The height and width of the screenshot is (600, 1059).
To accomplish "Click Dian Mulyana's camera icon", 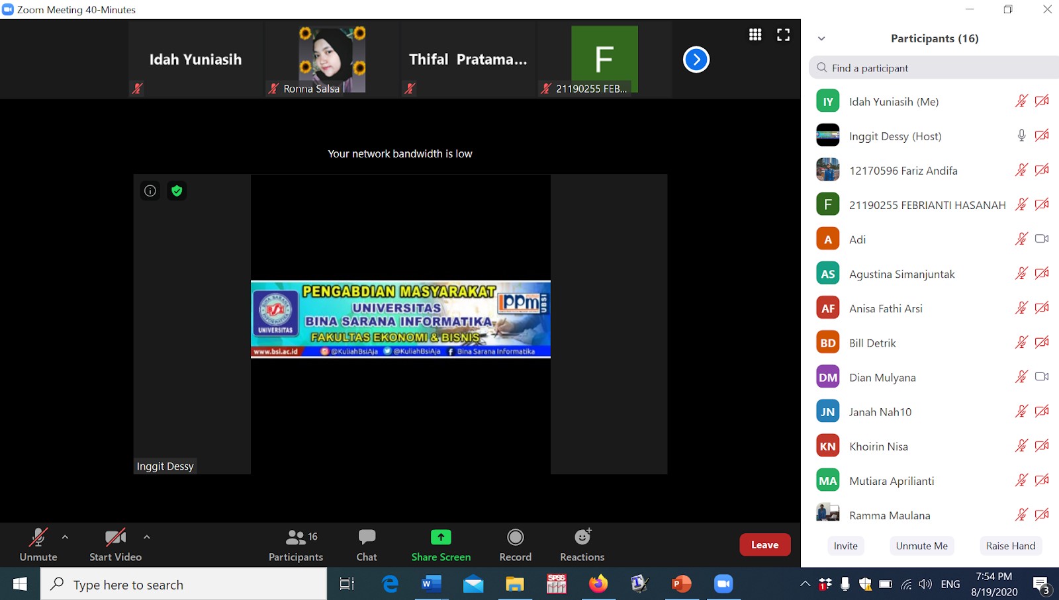I will coord(1042,376).
